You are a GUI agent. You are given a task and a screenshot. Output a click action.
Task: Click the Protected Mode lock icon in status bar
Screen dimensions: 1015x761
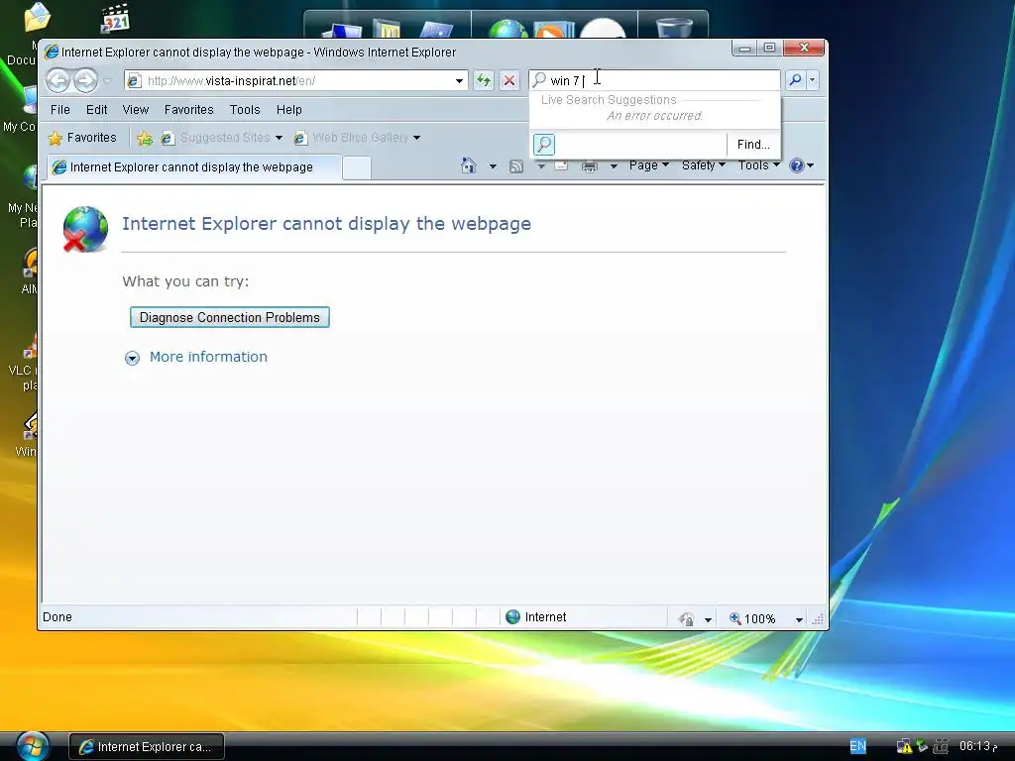[688, 619]
